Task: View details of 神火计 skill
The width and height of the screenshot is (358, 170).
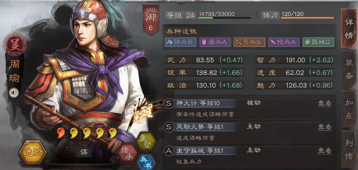Action: (x=325, y=103)
